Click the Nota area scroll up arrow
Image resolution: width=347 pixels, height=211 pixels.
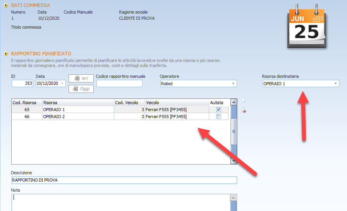click(x=233, y=197)
